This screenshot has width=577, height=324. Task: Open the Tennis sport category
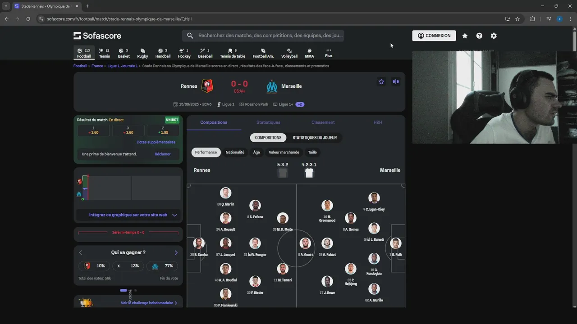[x=104, y=53]
